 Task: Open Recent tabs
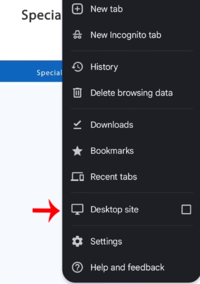(113, 177)
